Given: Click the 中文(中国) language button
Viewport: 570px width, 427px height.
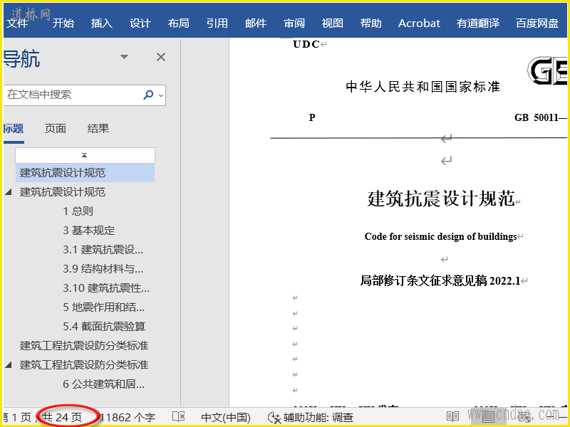Looking at the screenshot, I should (226, 418).
